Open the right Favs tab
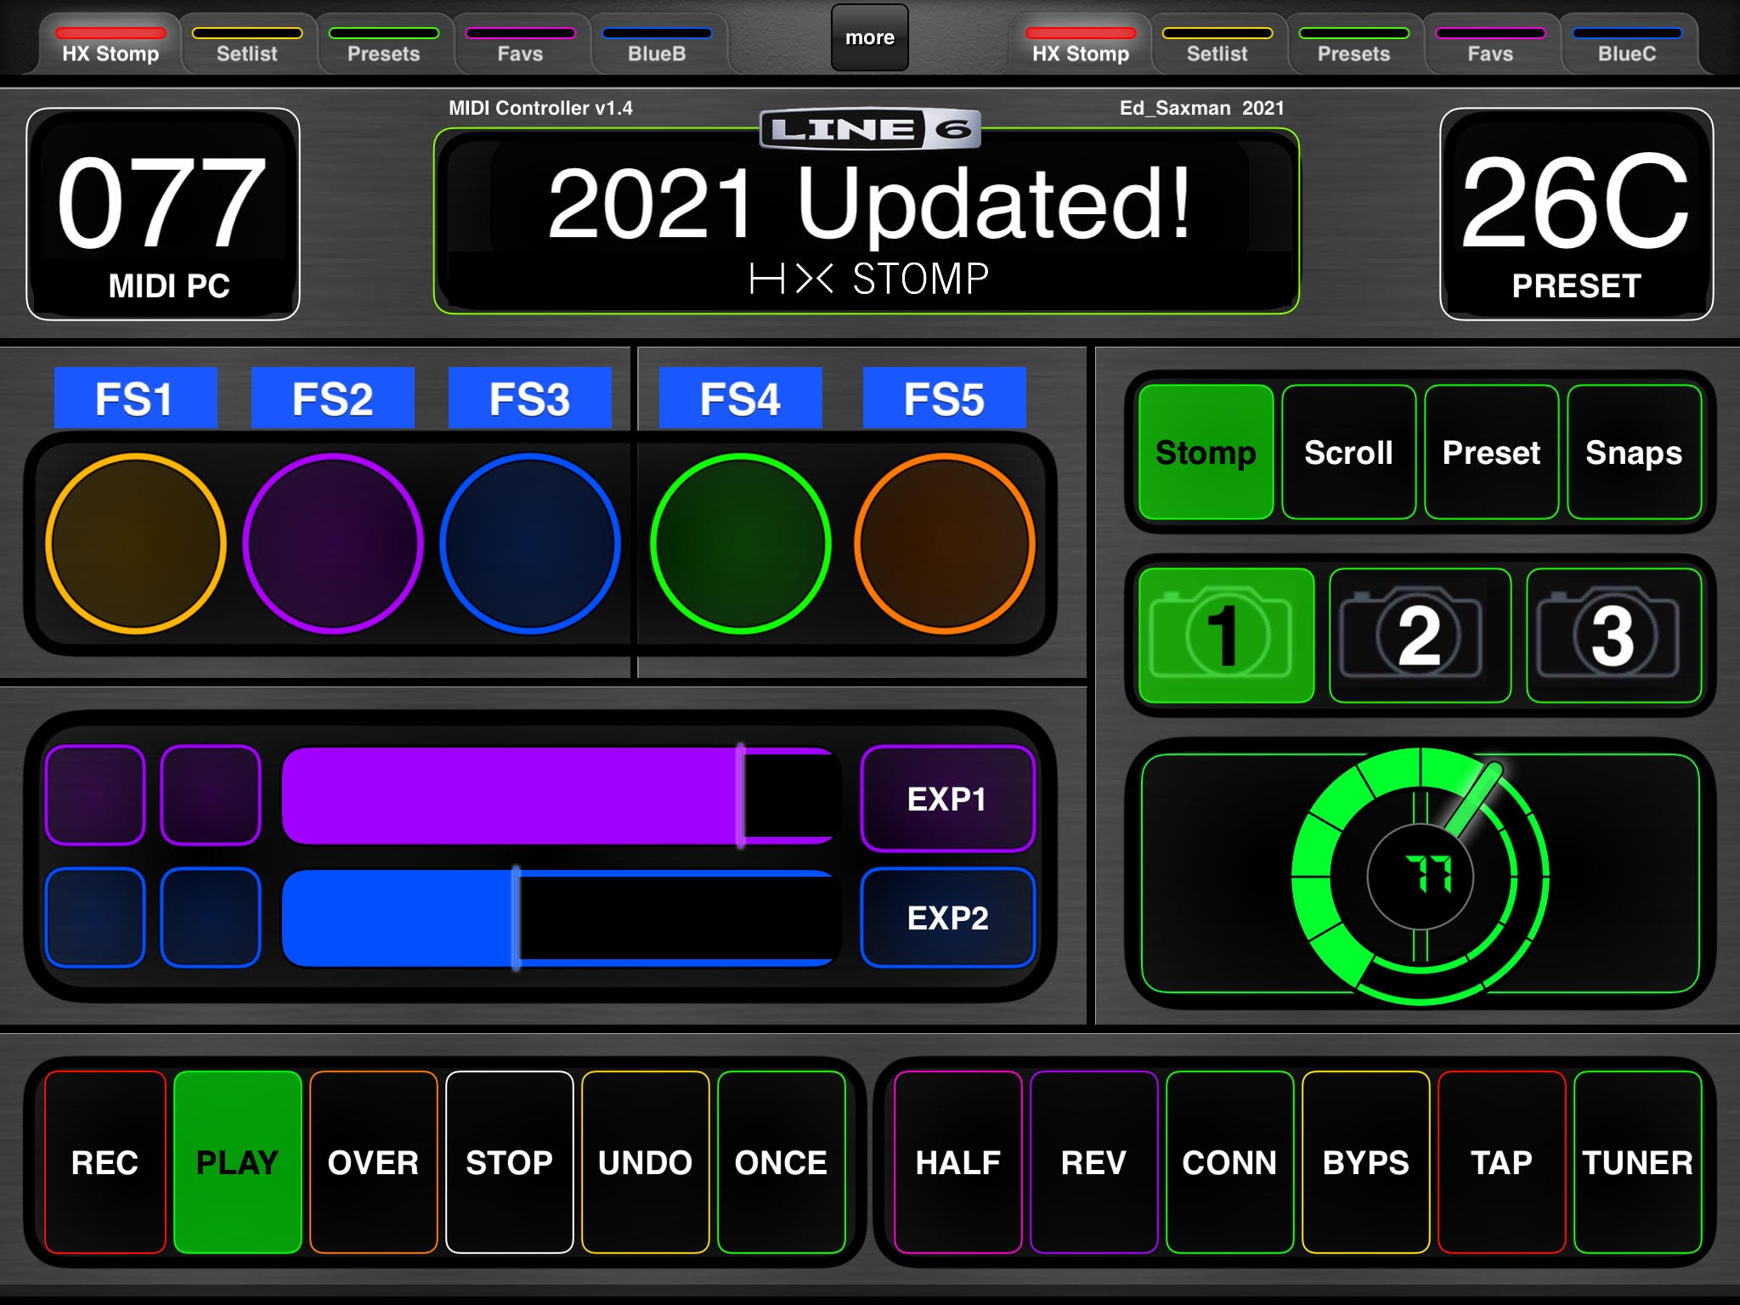The image size is (1740, 1305). [x=1491, y=44]
